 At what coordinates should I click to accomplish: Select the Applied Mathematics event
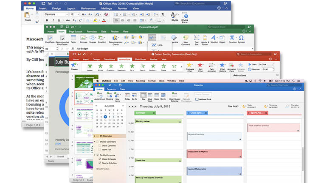pos(214,171)
